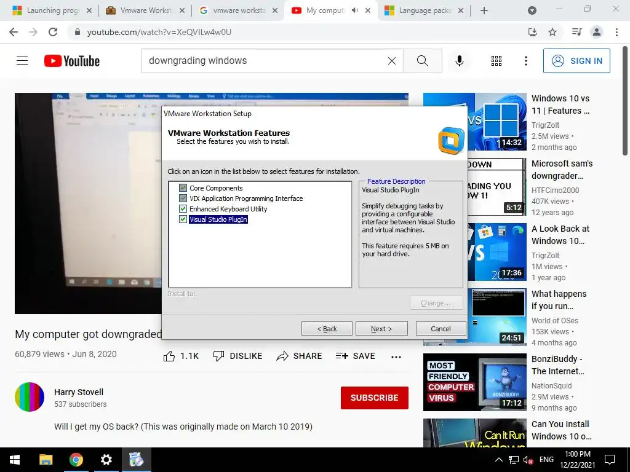
Task: Show hidden system tray icons chevron
Action: pos(498,460)
